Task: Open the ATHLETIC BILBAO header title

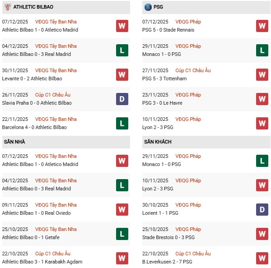Action: (33, 7)
